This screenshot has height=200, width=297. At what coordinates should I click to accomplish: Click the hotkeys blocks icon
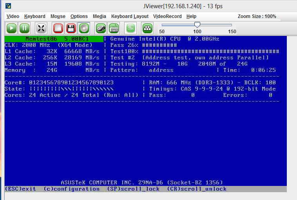coord(147,28)
